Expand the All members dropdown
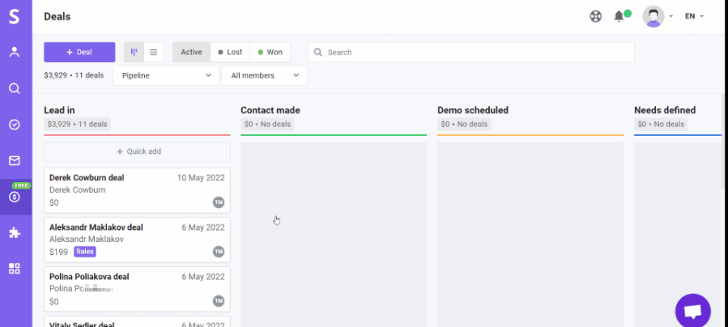Image resolution: width=728 pixels, height=327 pixels. click(264, 75)
